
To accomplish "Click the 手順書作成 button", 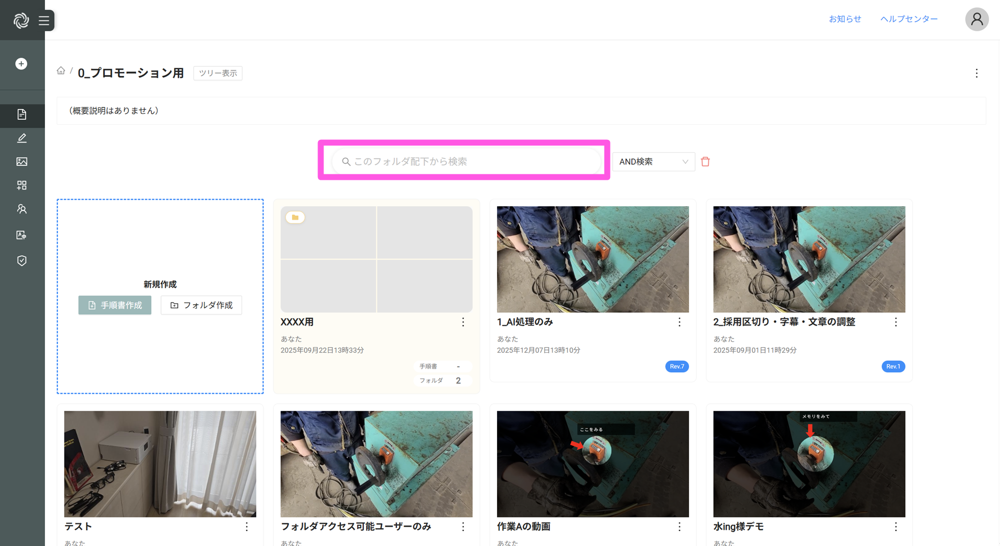I will (x=114, y=305).
